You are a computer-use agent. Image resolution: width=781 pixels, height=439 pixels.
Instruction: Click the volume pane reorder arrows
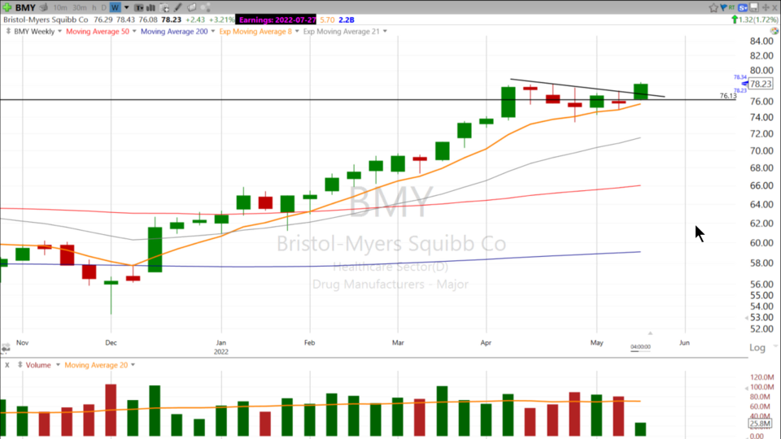point(20,365)
